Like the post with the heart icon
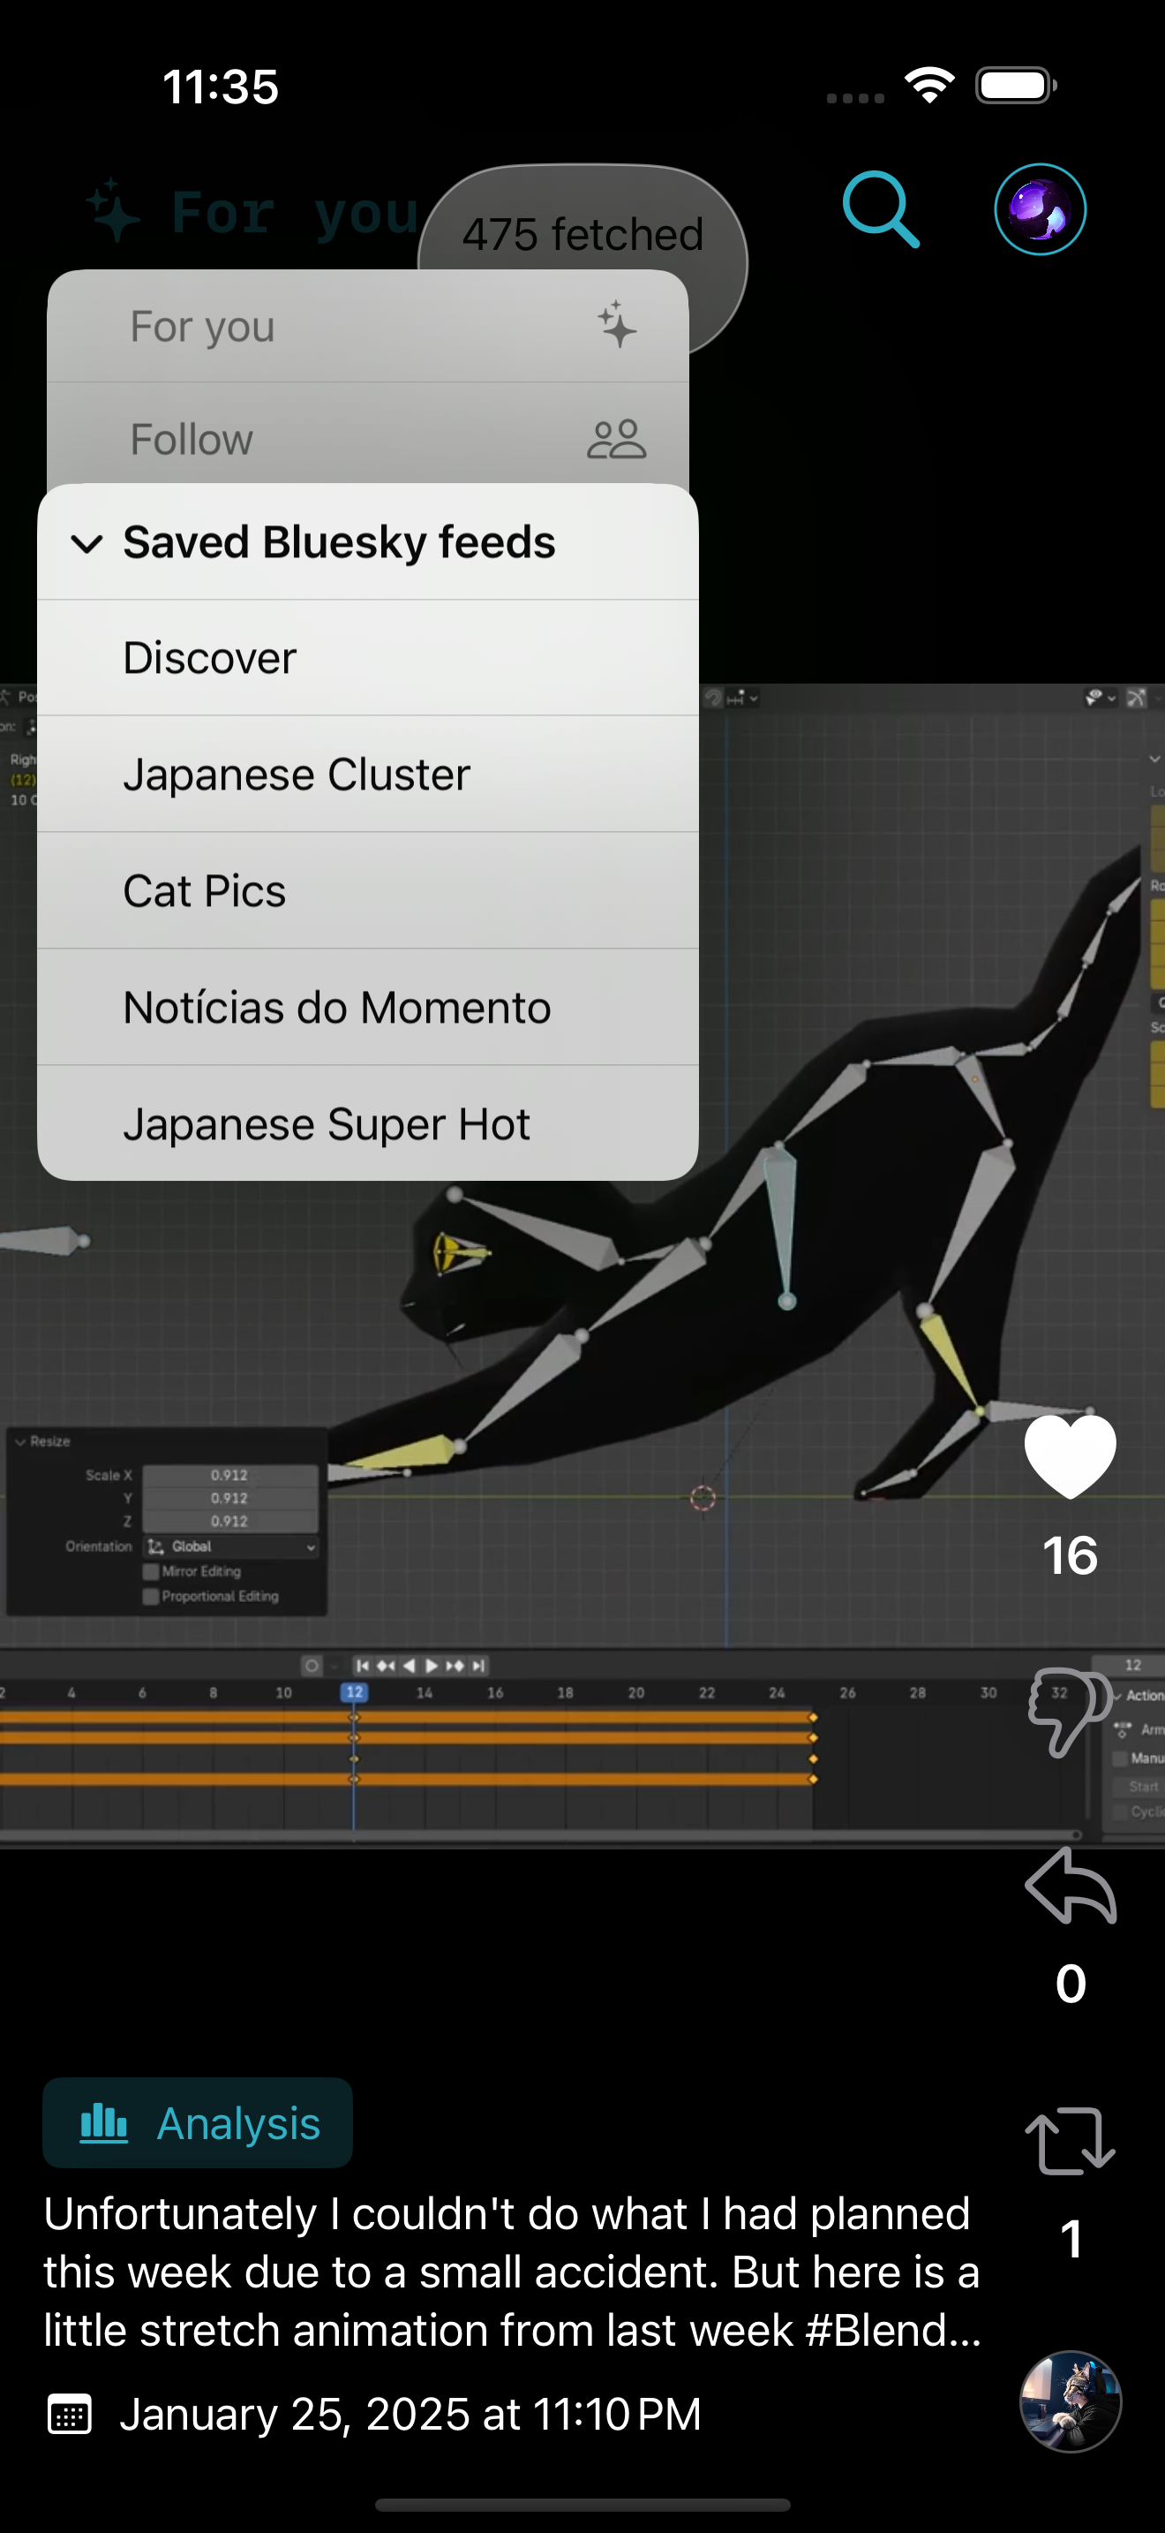 (1070, 1456)
